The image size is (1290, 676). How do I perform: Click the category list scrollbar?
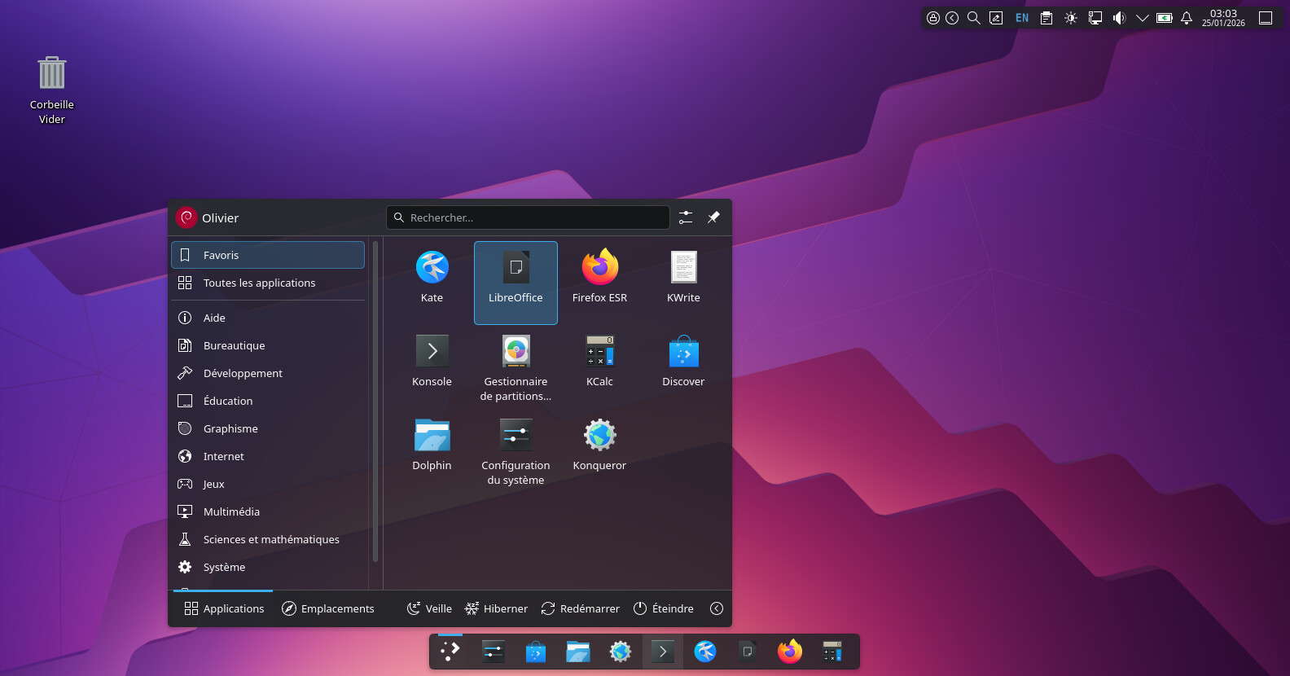[375, 401]
